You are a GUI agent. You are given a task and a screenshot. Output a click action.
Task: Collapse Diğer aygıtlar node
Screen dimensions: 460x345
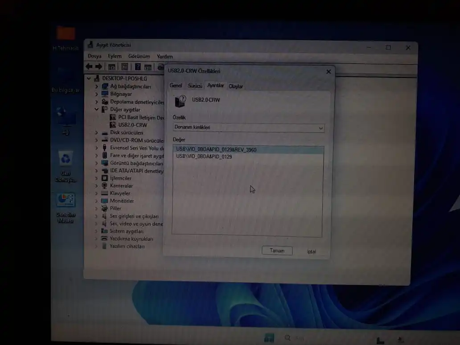click(x=97, y=109)
